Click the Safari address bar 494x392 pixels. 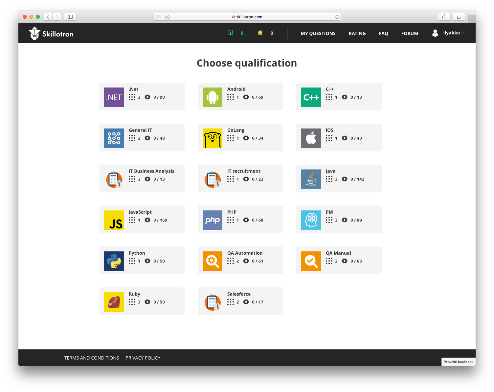click(247, 17)
